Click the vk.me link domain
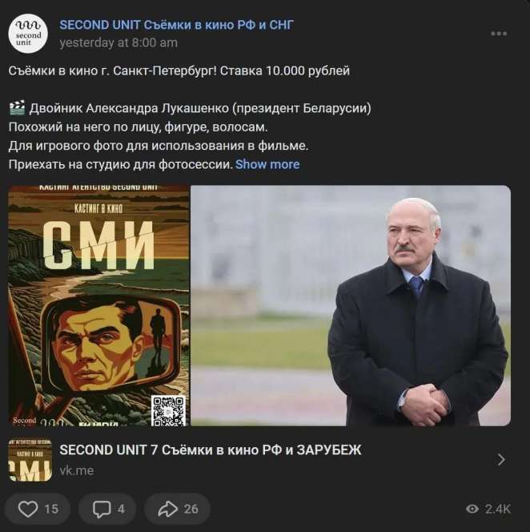The height and width of the screenshot is (532, 530). (x=77, y=470)
